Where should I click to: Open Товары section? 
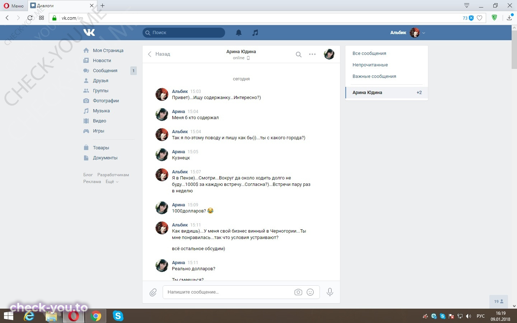pos(101,148)
